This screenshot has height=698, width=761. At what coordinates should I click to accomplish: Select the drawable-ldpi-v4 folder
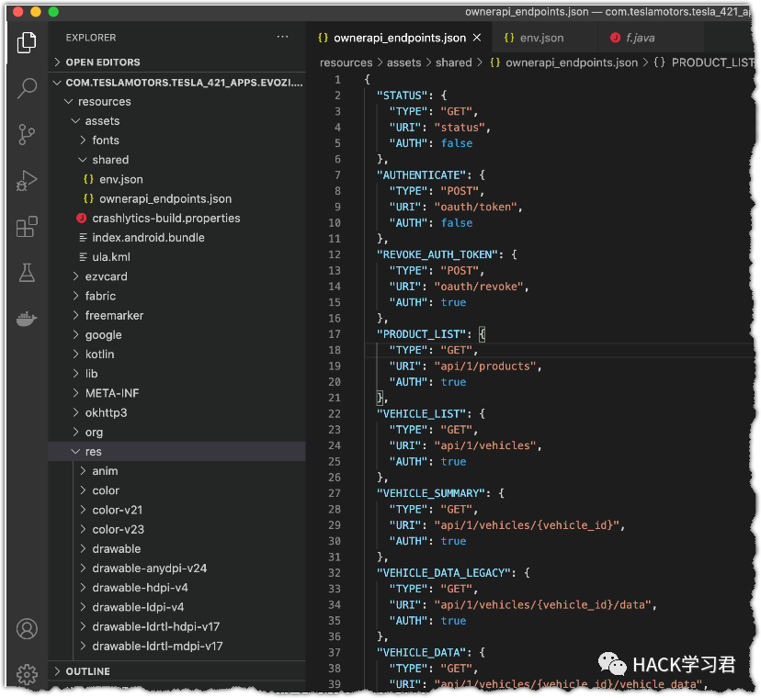point(176,606)
